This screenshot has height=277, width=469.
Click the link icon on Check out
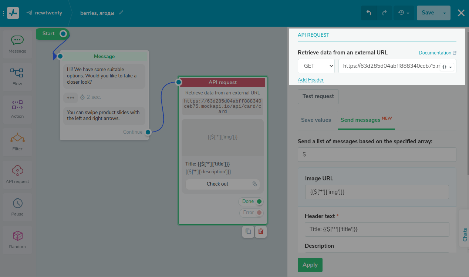tap(254, 184)
